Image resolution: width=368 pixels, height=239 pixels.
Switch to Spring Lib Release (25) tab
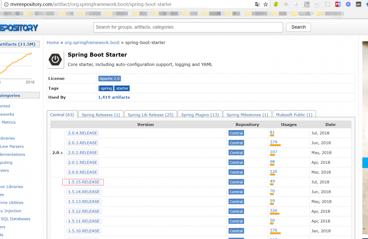click(x=151, y=115)
